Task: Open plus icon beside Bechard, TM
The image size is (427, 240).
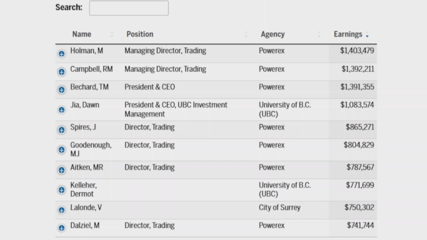Action: click(x=62, y=90)
